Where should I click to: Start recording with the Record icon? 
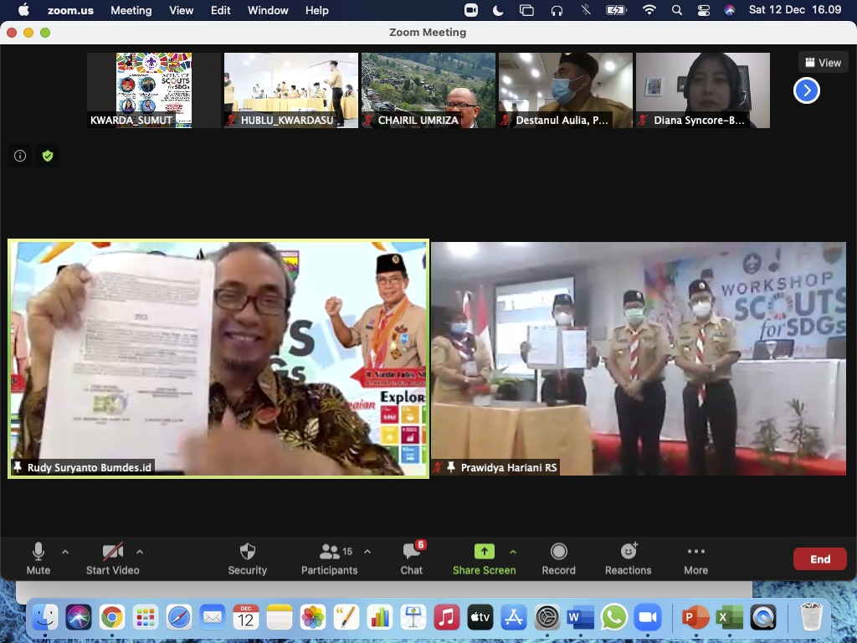coord(558,553)
